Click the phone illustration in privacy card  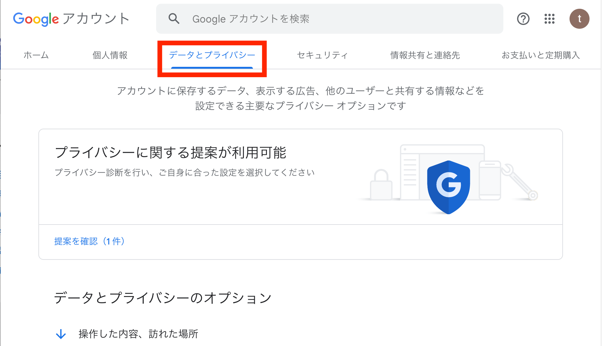click(490, 180)
